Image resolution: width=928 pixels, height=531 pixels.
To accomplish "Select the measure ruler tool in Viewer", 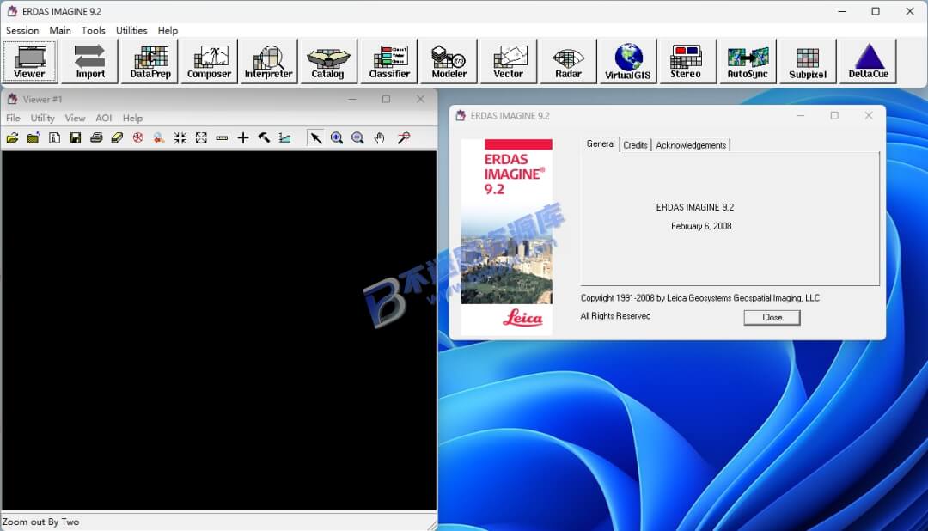I will pos(222,138).
